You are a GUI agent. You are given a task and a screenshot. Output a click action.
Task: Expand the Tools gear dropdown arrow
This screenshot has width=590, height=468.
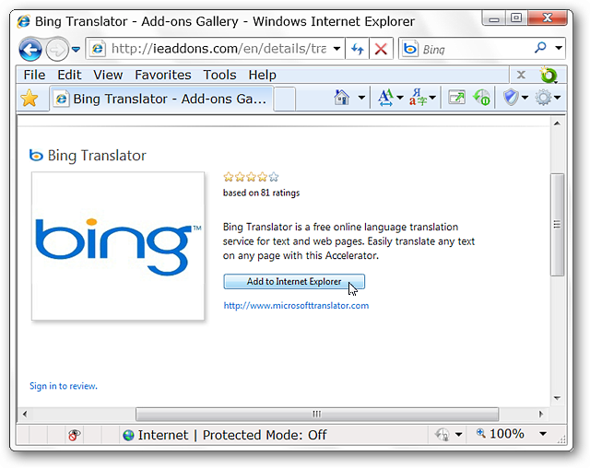[557, 98]
